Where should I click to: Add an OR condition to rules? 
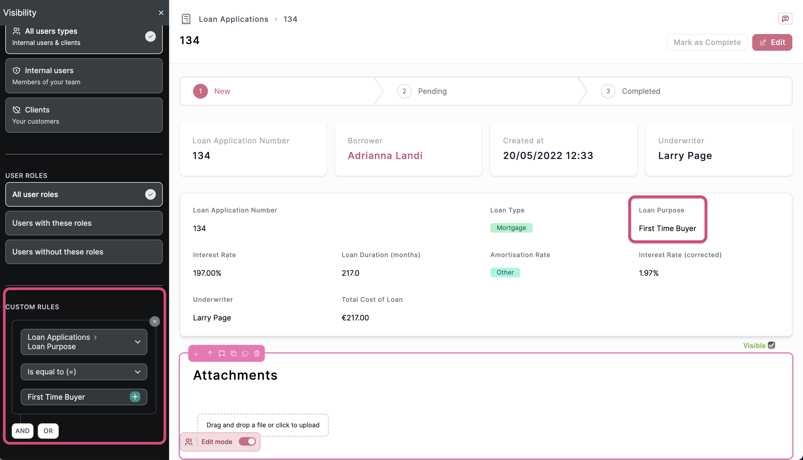[48, 430]
